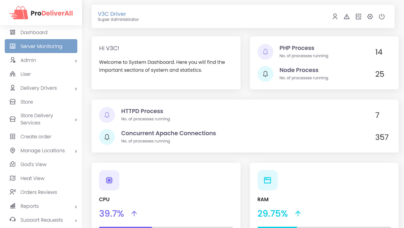Click the PHP Process bell icon

point(265,52)
